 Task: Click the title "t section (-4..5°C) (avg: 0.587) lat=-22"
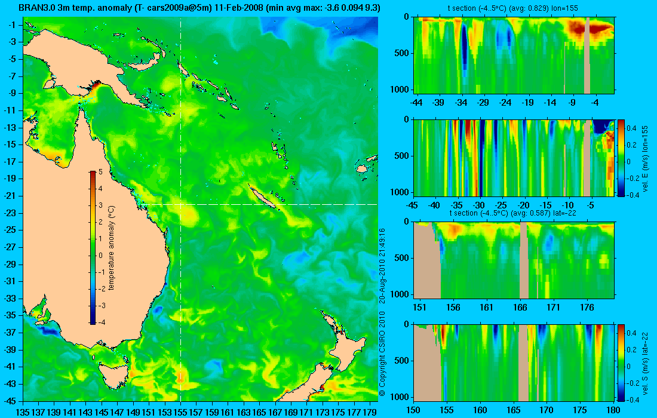click(514, 213)
